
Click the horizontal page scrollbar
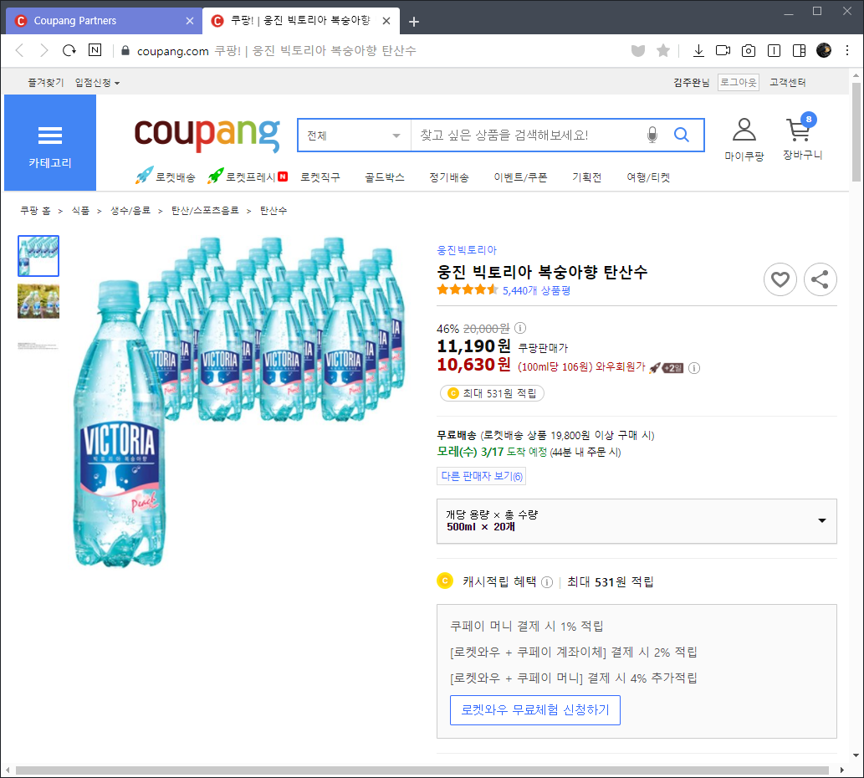point(422,770)
